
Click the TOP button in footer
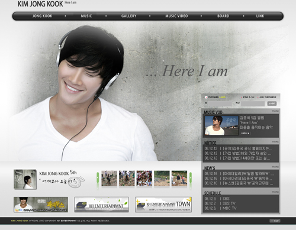click(x=275, y=221)
